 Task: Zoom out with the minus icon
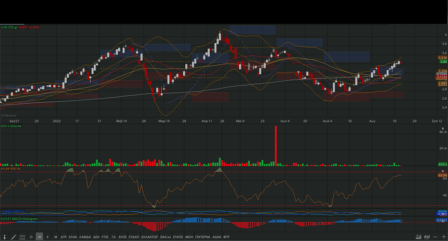pos(436,237)
